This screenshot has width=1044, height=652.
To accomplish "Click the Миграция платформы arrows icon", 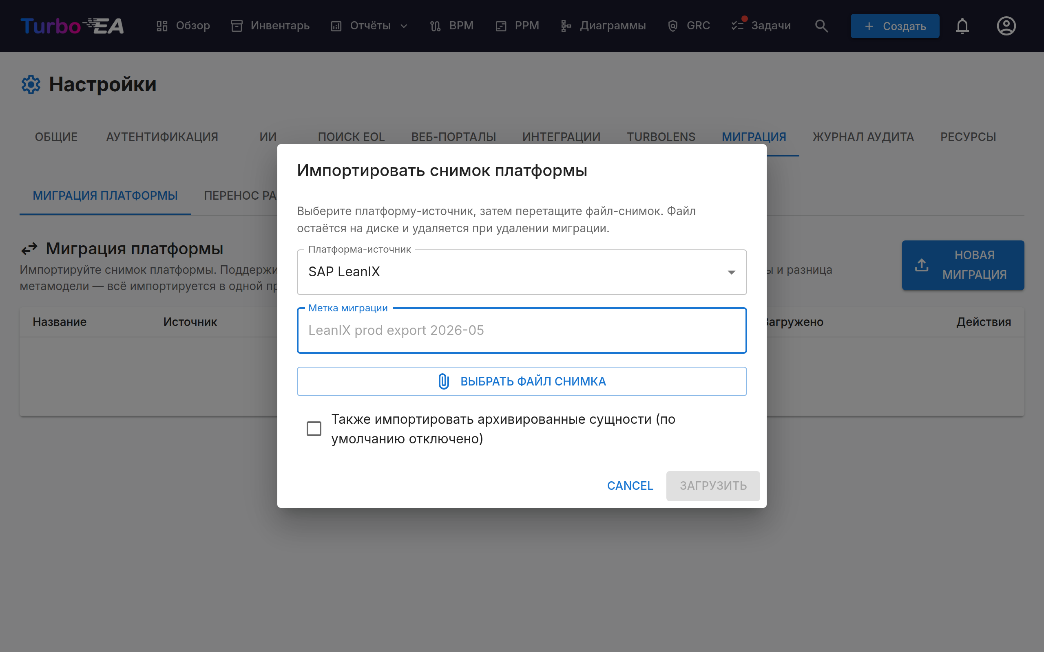I will click(x=29, y=249).
